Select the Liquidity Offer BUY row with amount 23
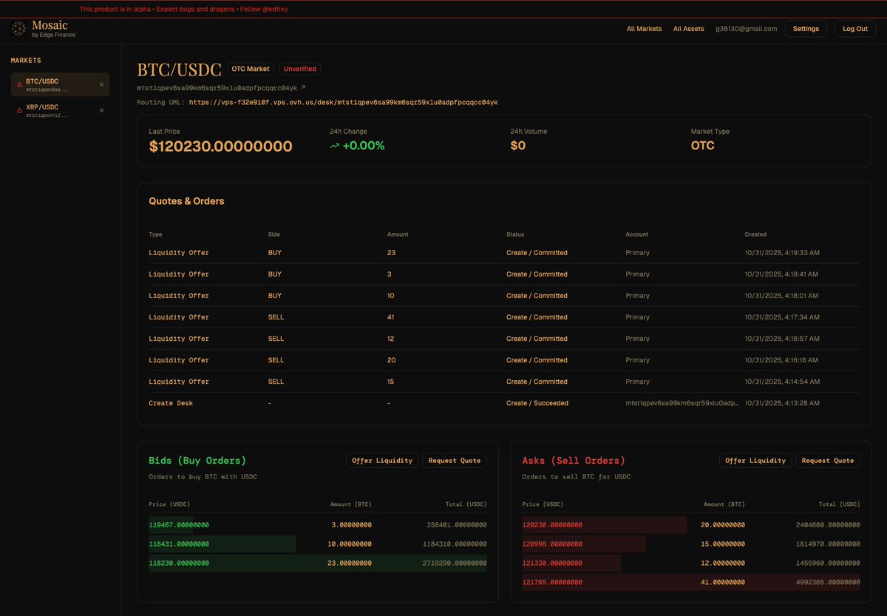This screenshot has width=887, height=616. click(x=504, y=253)
